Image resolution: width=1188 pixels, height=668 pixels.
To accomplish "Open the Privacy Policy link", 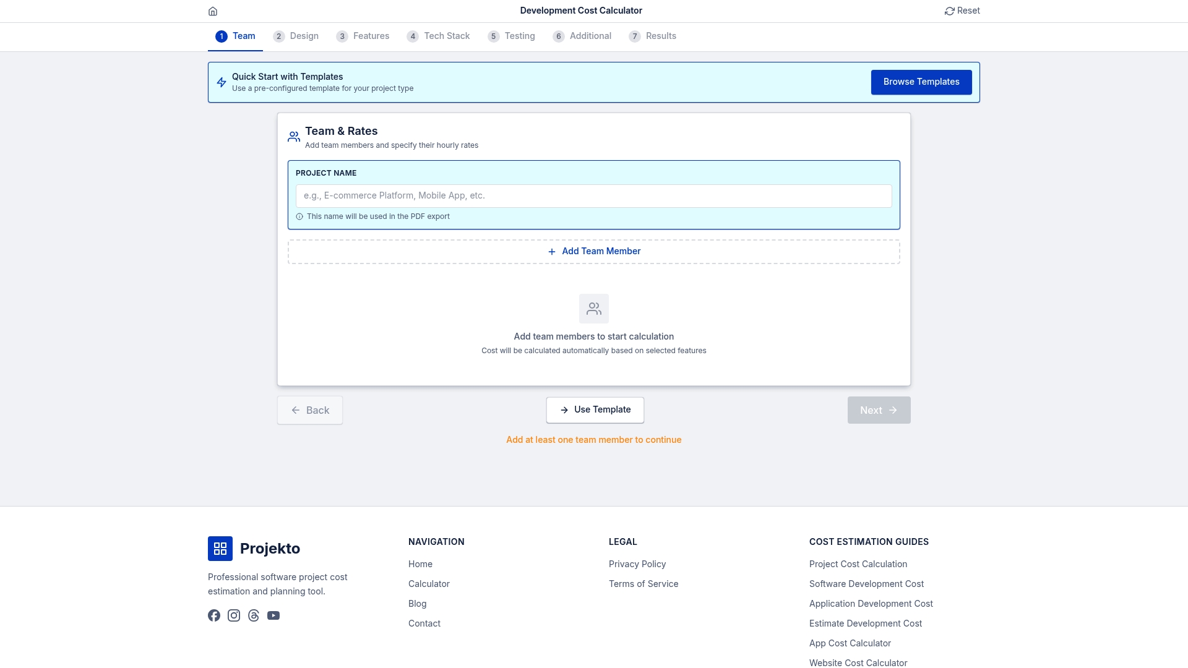I will coord(637,563).
